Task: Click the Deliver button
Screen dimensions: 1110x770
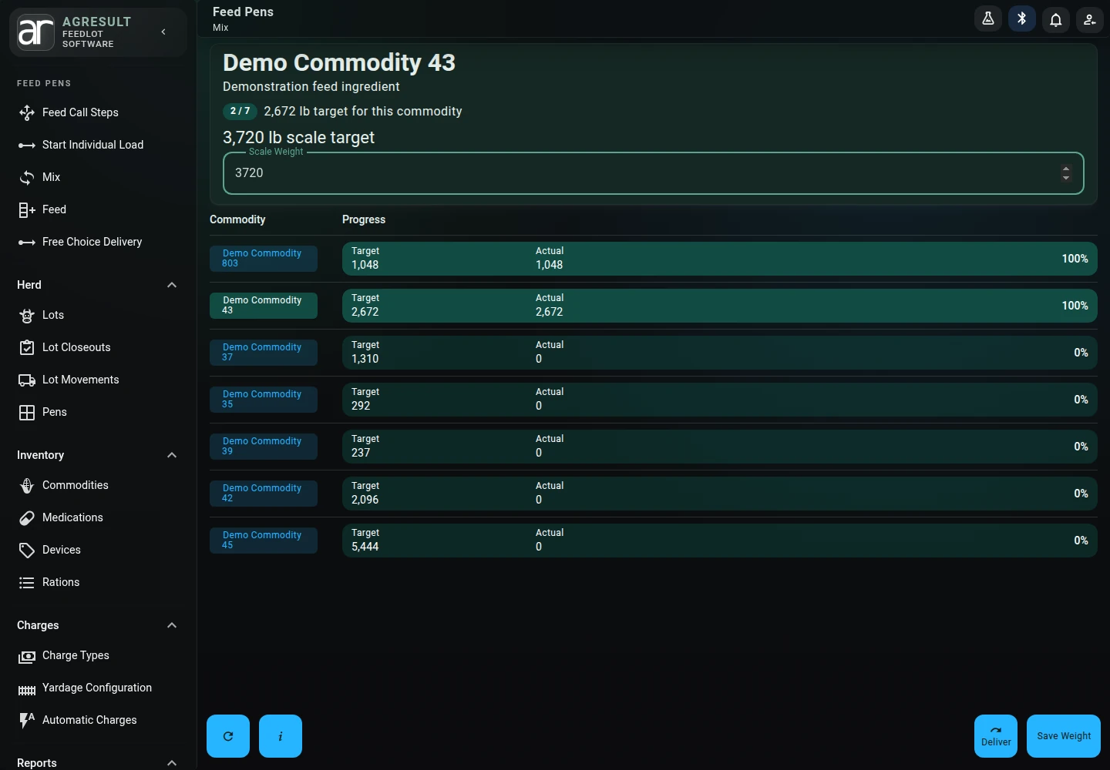Action: [996, 736]
